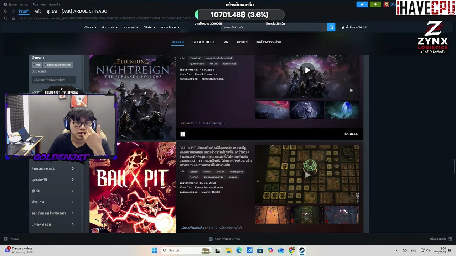Expand the คุณสมบัติ filter section
The image size is (456, 256).
coord(53,180)
